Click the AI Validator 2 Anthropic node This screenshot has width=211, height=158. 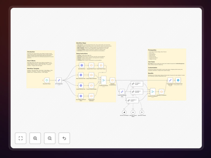[137, 92]
